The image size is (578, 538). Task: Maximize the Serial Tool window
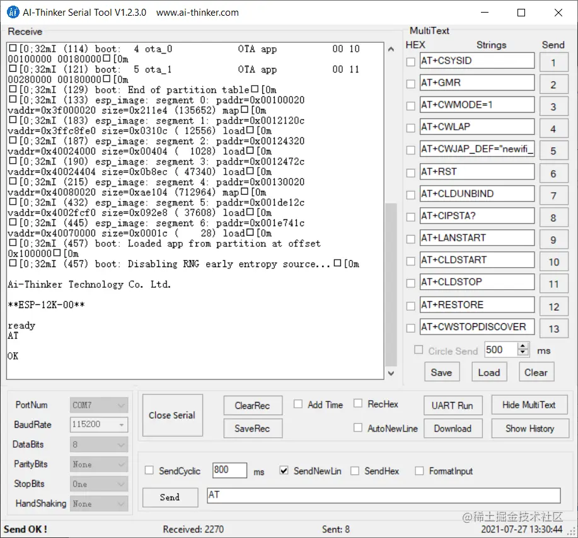pyautogui.click(x=521, y=13)
